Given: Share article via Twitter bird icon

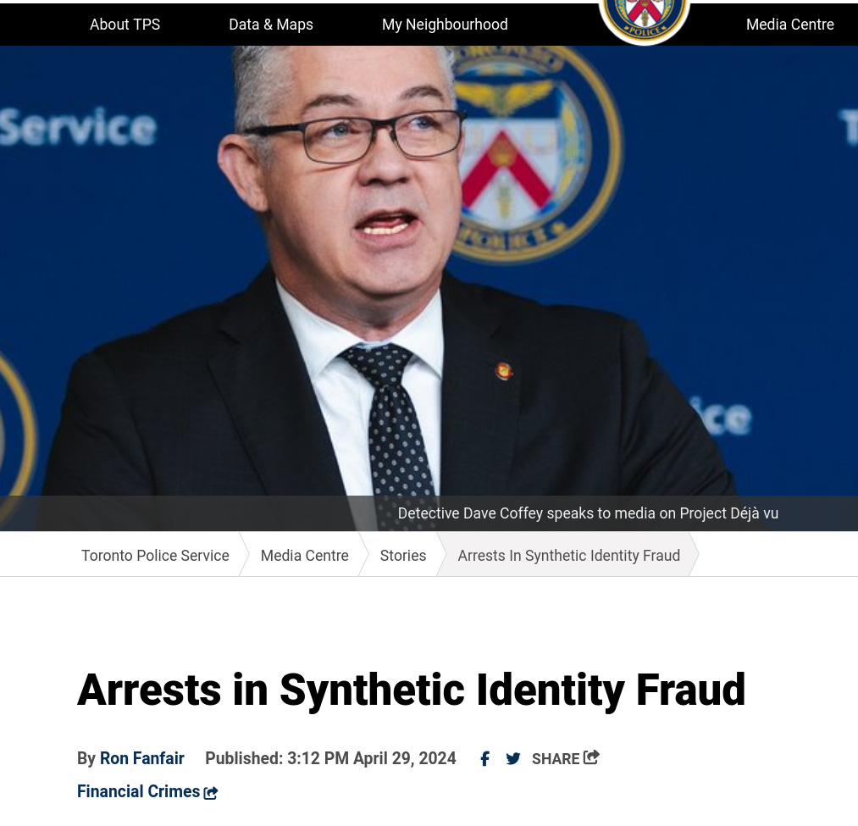Looking at the screenshot, I should [512, 759].
